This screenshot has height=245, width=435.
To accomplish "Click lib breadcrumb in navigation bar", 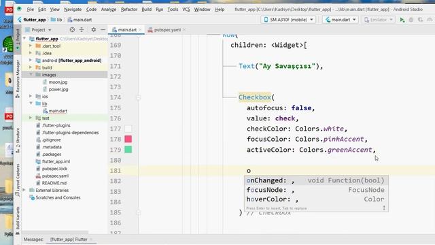I will [x=59, y=20].
